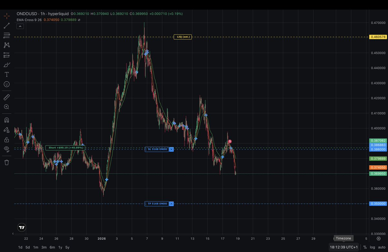Viewport: 388px width, 252px height.
Task: Select the ruler measure tool
Action: tap(6, 97)
